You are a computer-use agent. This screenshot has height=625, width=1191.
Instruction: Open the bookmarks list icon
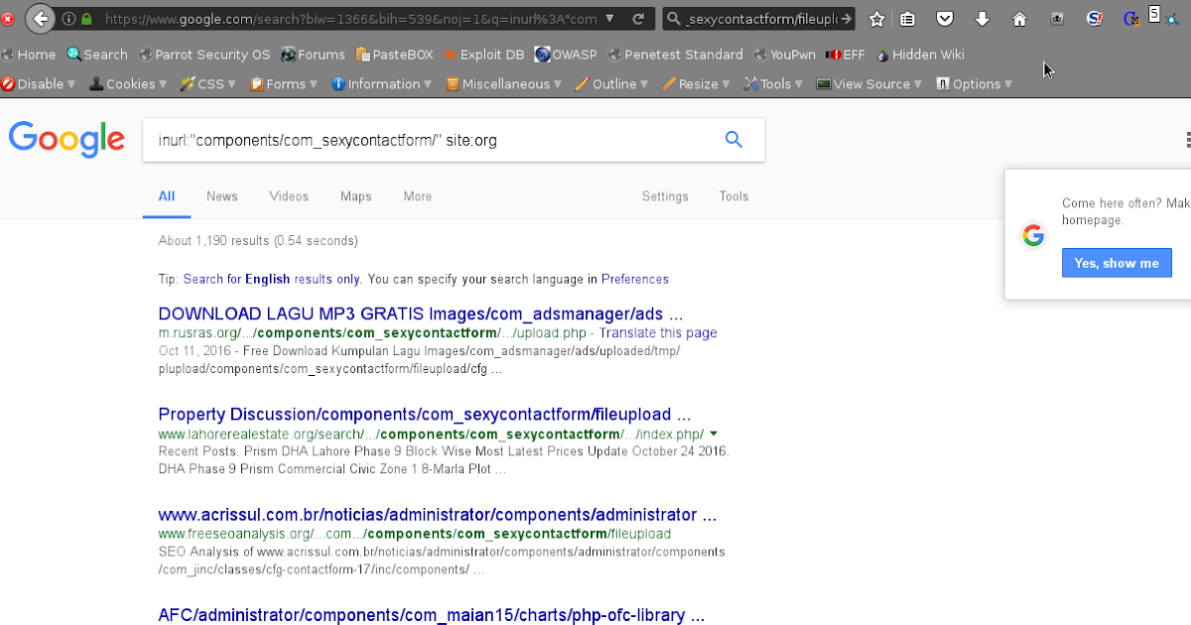tap(909, 19)
